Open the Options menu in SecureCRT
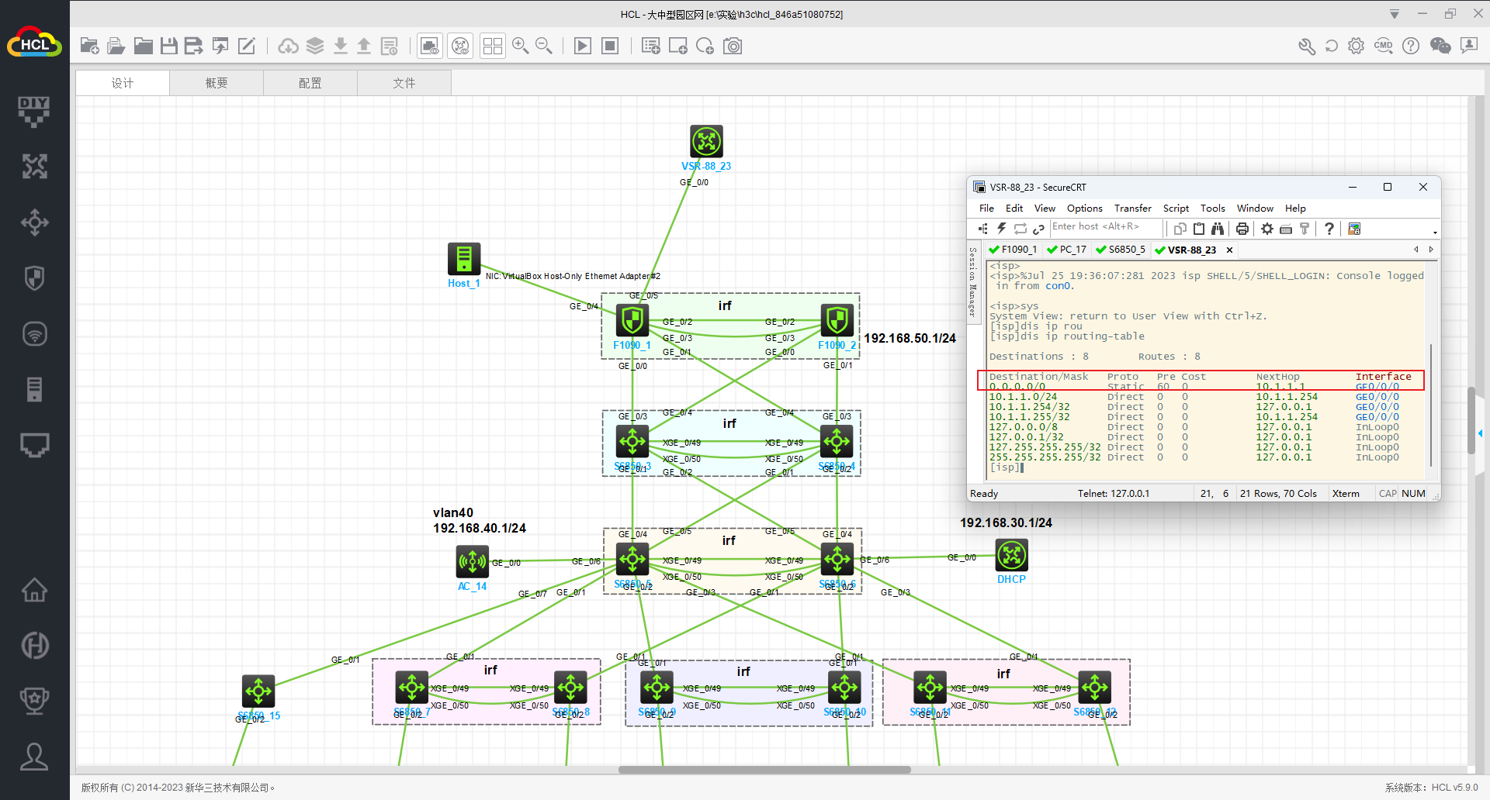Image resolution: width=1490 pixels, height=800 pixels. (x=1084, y=209)
